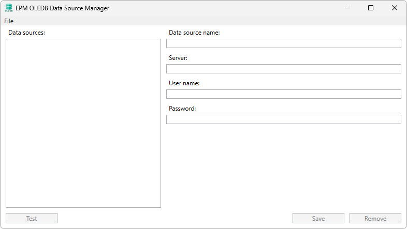Image resolution: width=407 pixels, height=229 pixels.
Task: Close the Data Source Manager window
Action: (x=395, y=8)
